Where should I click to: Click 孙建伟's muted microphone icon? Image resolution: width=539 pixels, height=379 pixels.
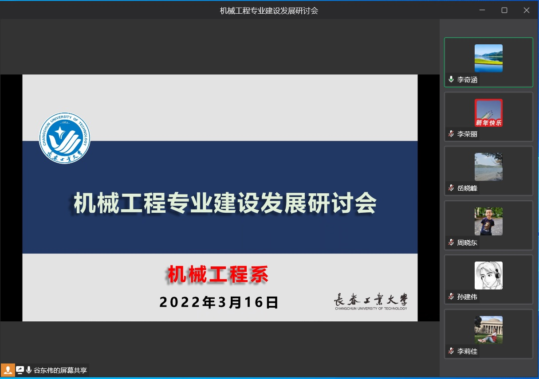coord(451,297)
